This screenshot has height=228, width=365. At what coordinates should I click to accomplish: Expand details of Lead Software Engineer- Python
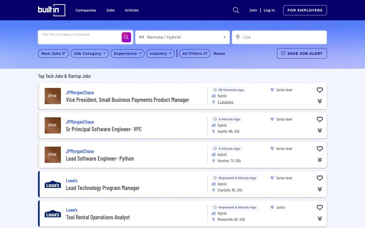click(x=320, y=160)
